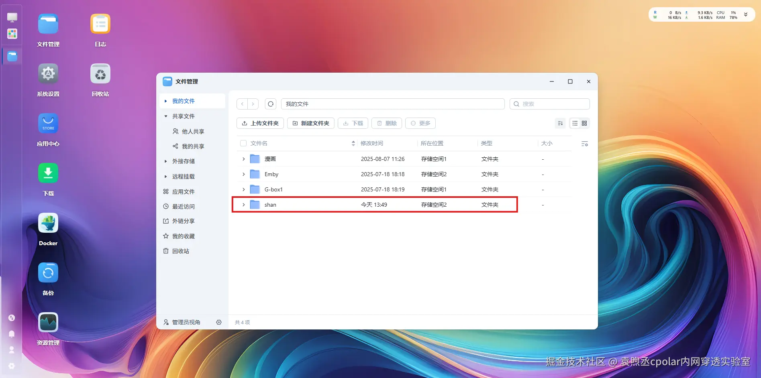
Task: Expand the shan folder row
Action: point(243,205)
